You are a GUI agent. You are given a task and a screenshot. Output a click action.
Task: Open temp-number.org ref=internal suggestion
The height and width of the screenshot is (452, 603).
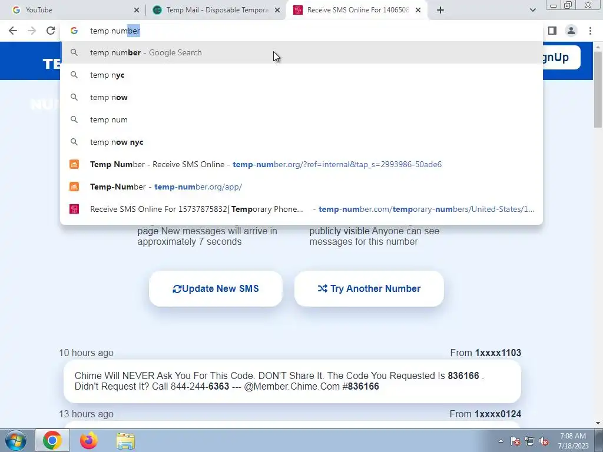tap(301, 164)
